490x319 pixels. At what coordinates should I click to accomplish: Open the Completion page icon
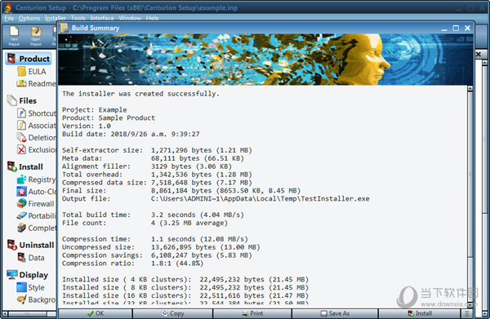(x=21, y=228)
